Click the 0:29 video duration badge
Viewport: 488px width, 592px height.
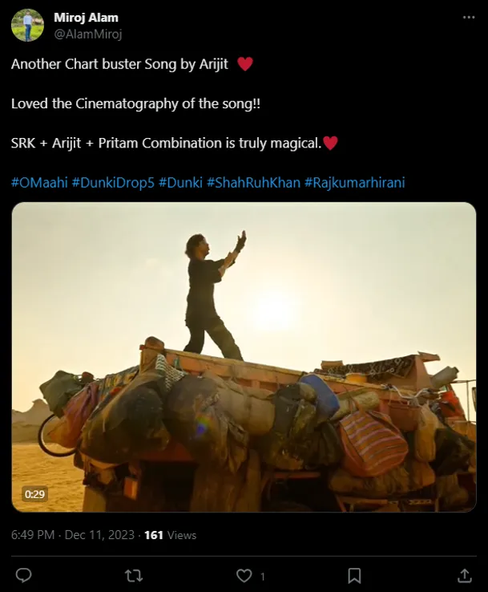pyautogui.click(x=34, y=494)
